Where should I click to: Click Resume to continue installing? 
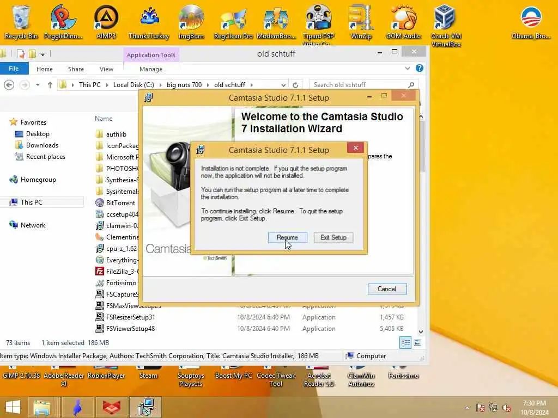click(287, 237)
